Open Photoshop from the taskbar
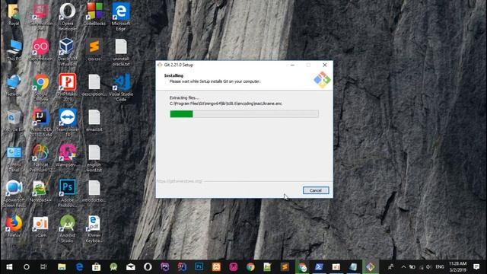Viewport: 487px width, 274px height. pos(199,267)
